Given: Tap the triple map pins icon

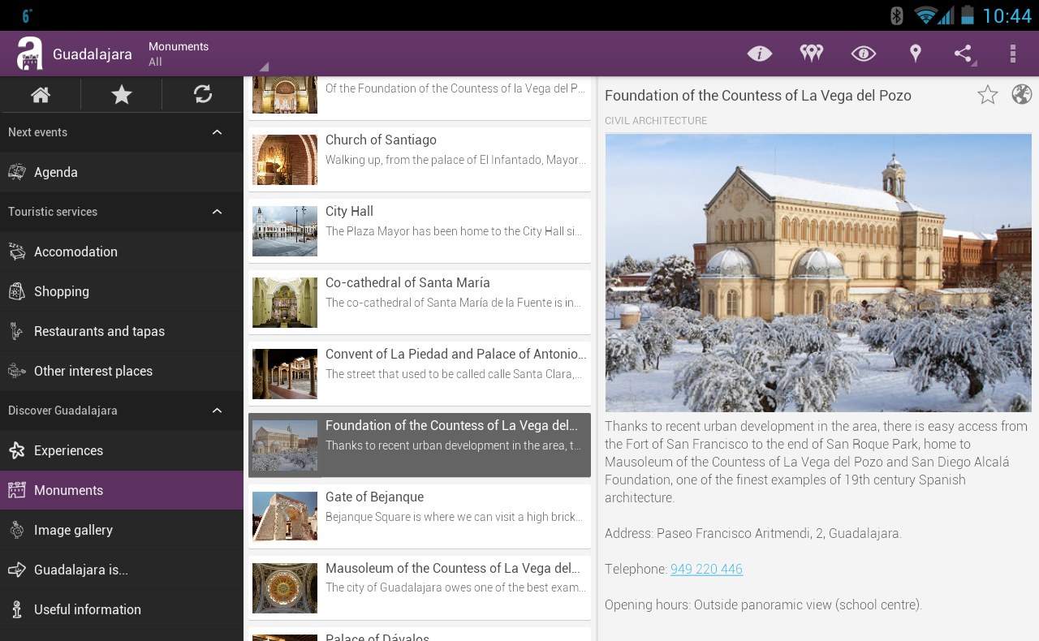Looking at the screenshot, I should coord(811,54).
